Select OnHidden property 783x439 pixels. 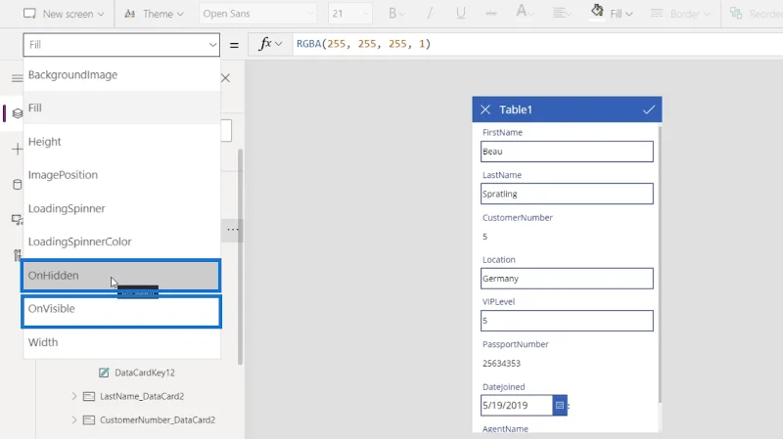pyautogui.click(x=120, y=276)
